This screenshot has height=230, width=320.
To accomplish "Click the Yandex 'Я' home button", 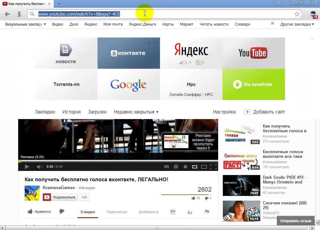I will [19, 14].
